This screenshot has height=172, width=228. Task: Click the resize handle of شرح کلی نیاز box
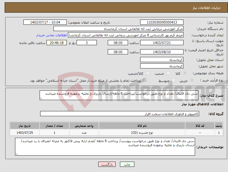click(x=41, y=98)
